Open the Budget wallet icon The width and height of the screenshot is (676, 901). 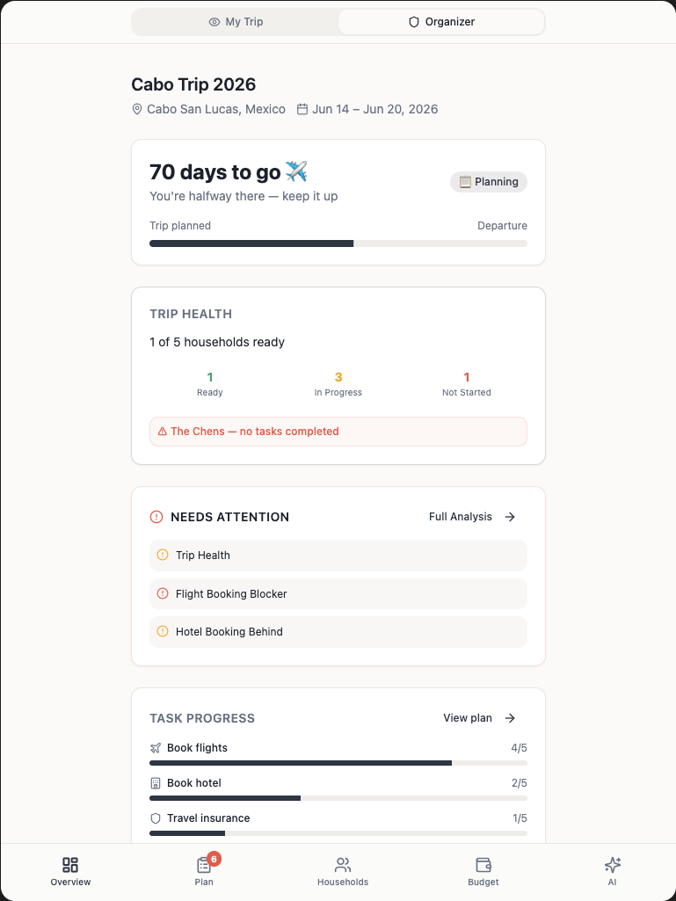483,865
